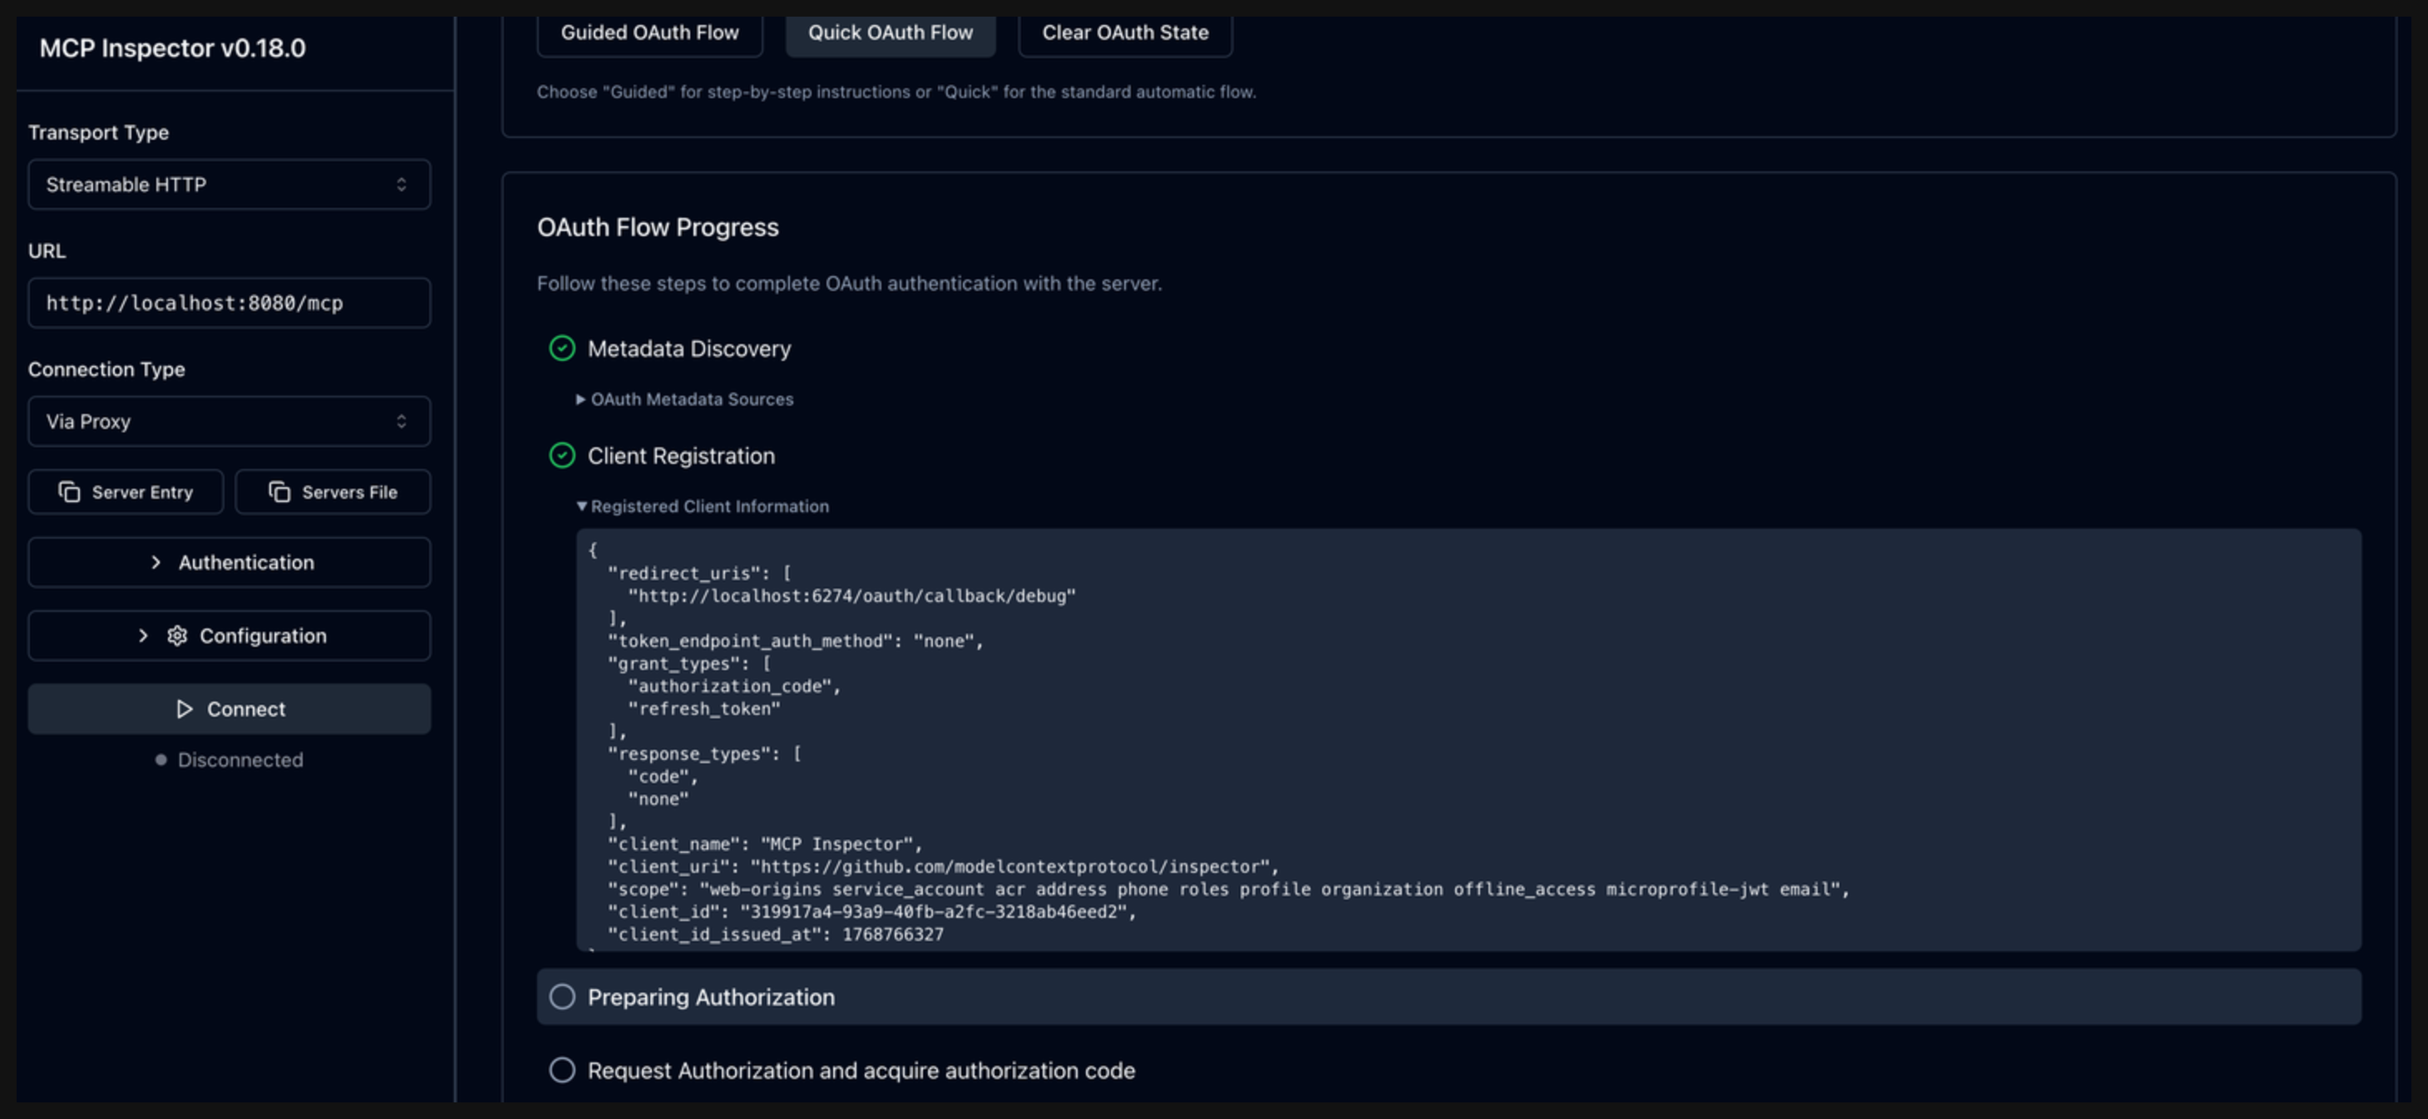Click the green check beside Client Registration

tap(562, 456)
